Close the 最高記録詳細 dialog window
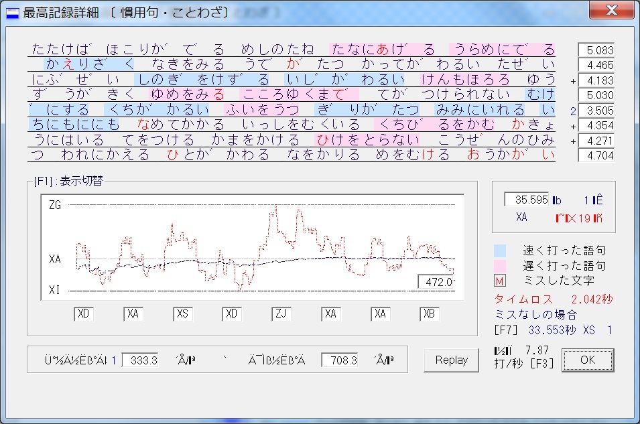 [611, 11]
